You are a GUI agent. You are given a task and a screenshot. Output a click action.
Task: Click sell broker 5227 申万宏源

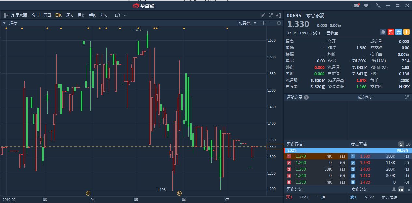point(380,197)
